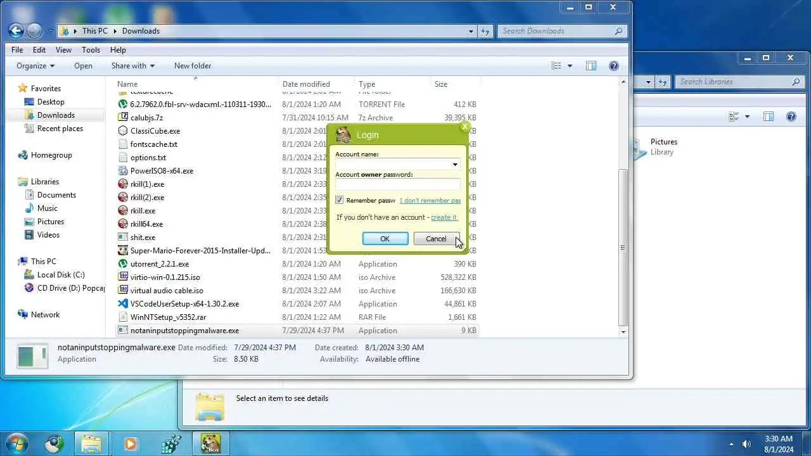Select Homegroup in navigation pane
Image resolution: width=811 pixels, height=456 pixels.
51,155
